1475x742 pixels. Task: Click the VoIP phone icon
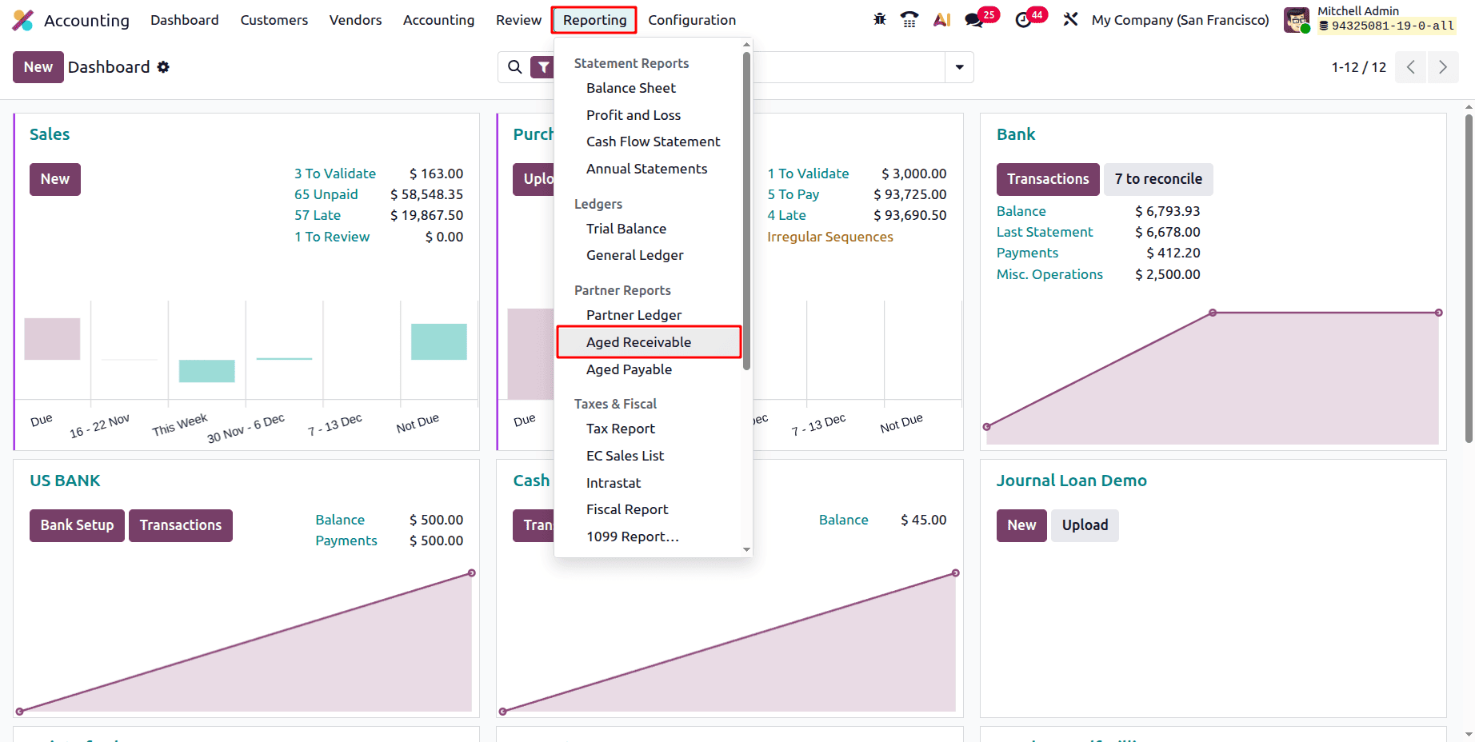pos(909,19)
